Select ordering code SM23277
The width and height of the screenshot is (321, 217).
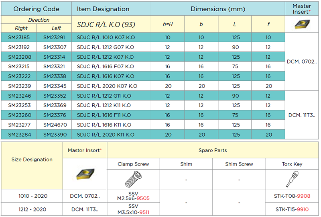(x=19, y=125)
